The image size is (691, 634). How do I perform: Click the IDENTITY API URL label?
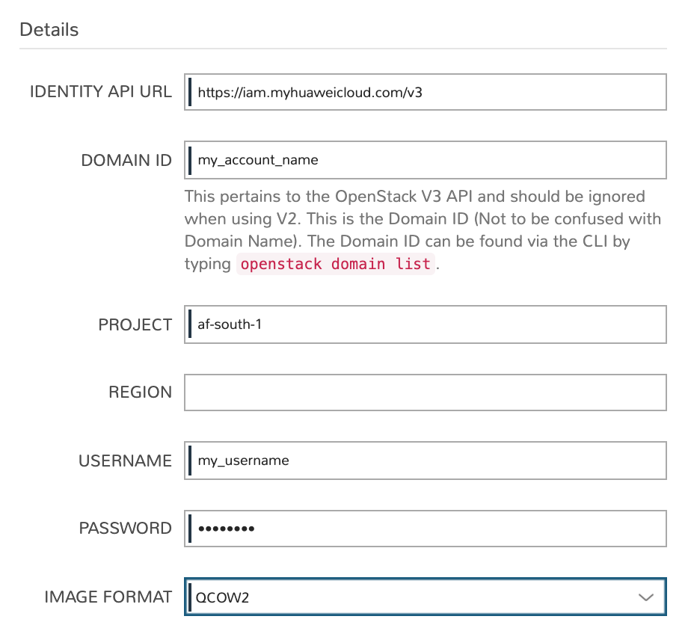click(x=100, y=92)
